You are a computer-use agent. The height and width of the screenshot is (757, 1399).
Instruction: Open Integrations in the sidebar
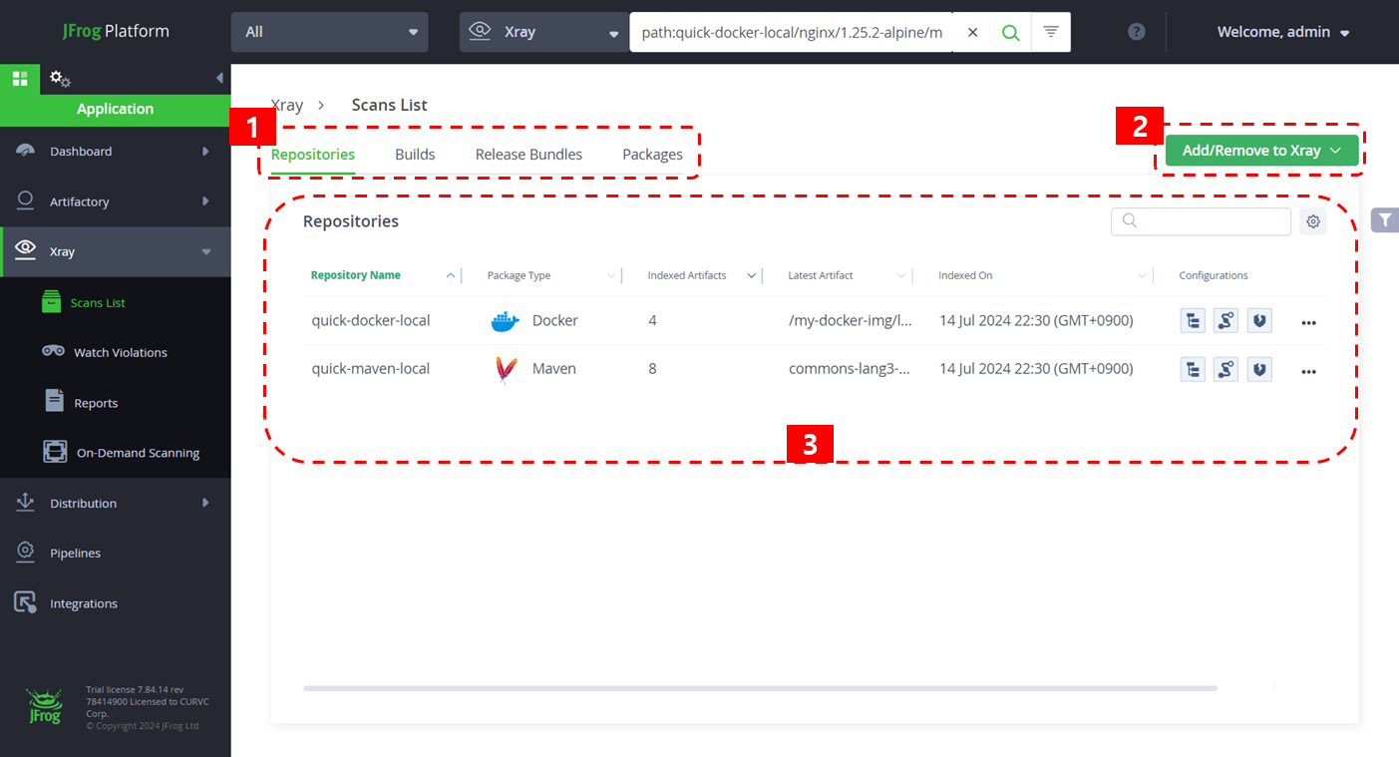pyautogui.click(x=84, y=603)
